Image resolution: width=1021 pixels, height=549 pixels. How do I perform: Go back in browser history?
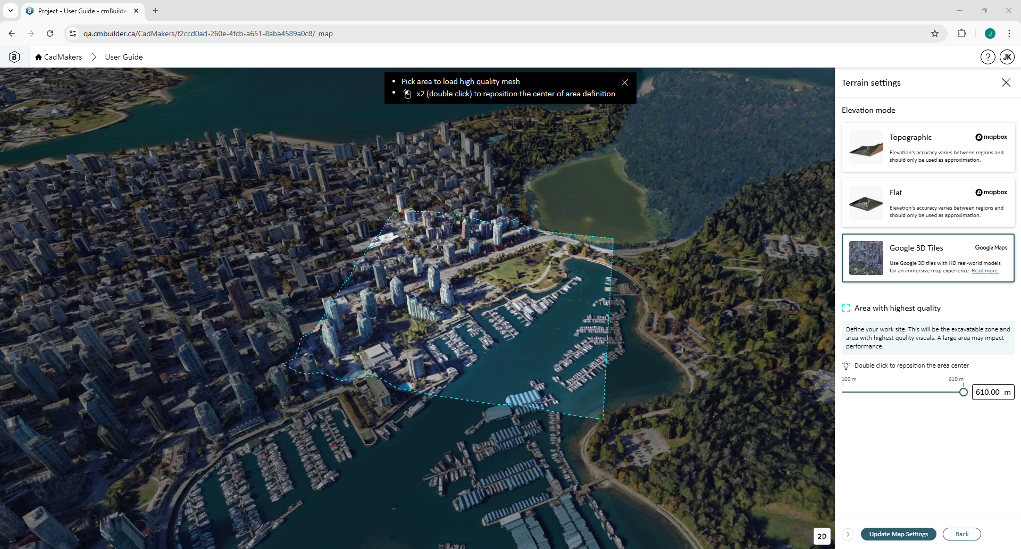pos(12,34)
